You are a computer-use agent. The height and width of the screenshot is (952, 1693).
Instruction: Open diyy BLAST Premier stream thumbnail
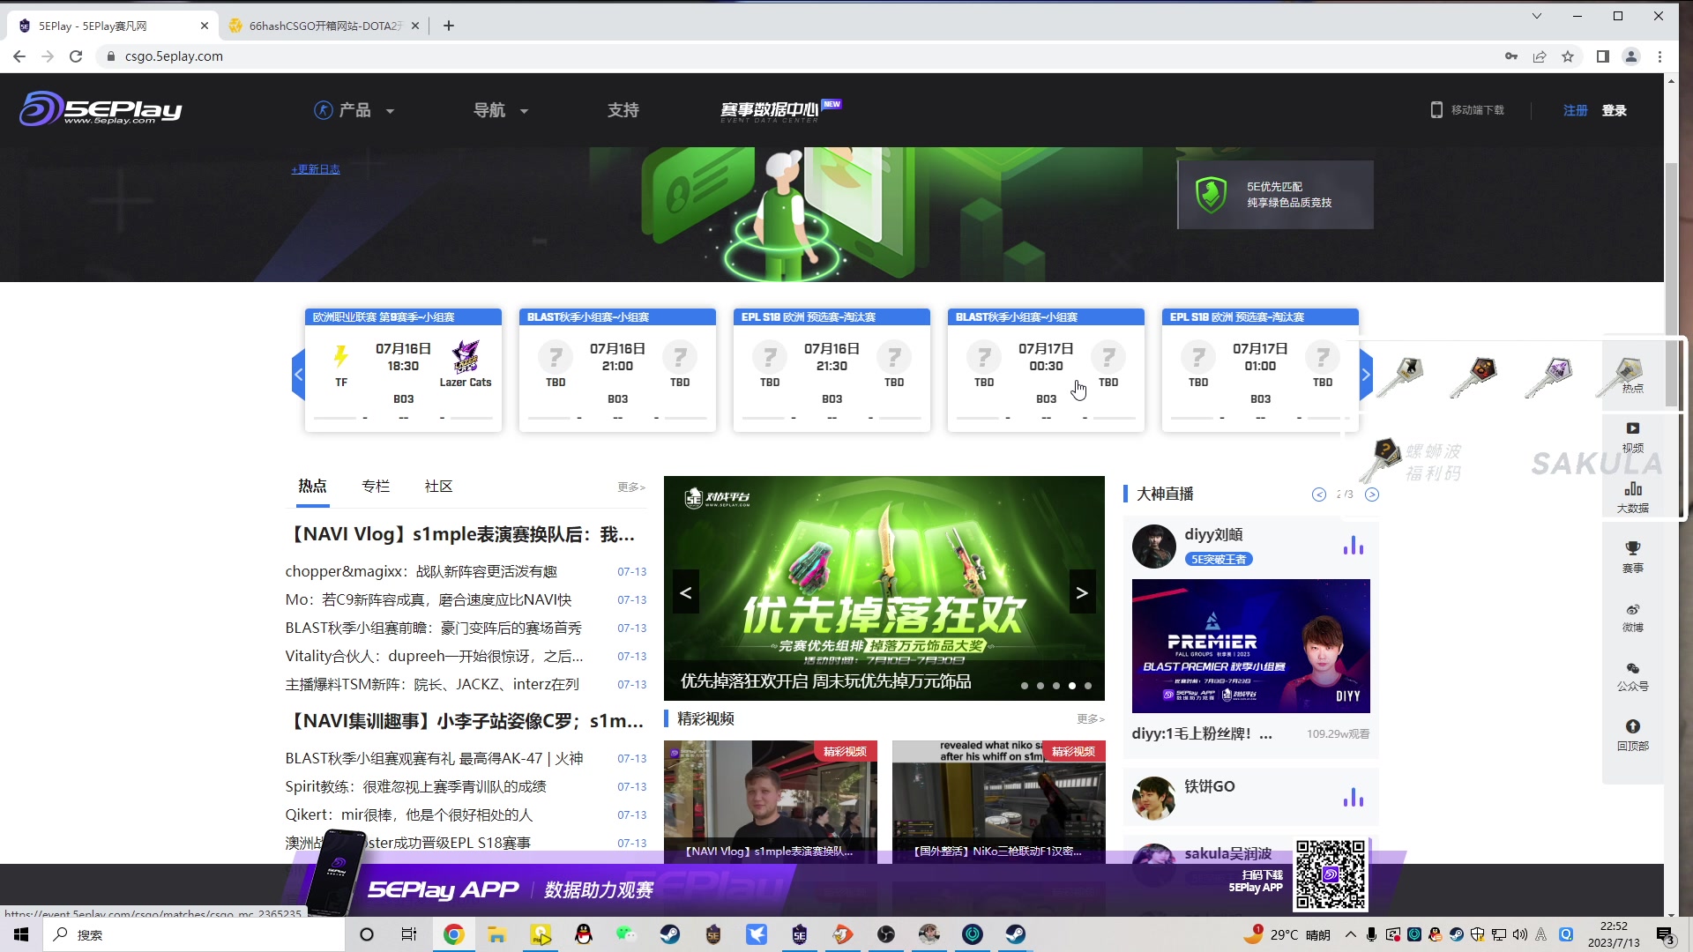tap(1250, 645)
